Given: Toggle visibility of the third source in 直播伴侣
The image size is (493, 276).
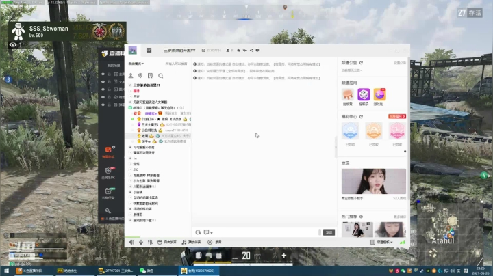Looking at the screenshot, I should [103, 89].
